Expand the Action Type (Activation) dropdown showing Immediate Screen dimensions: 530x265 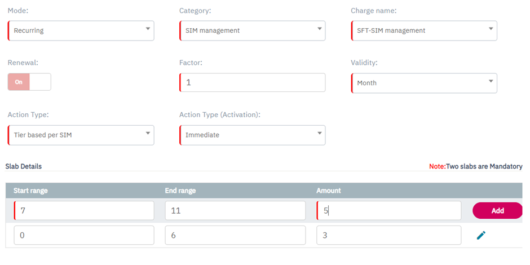click(x=253, y=135)
